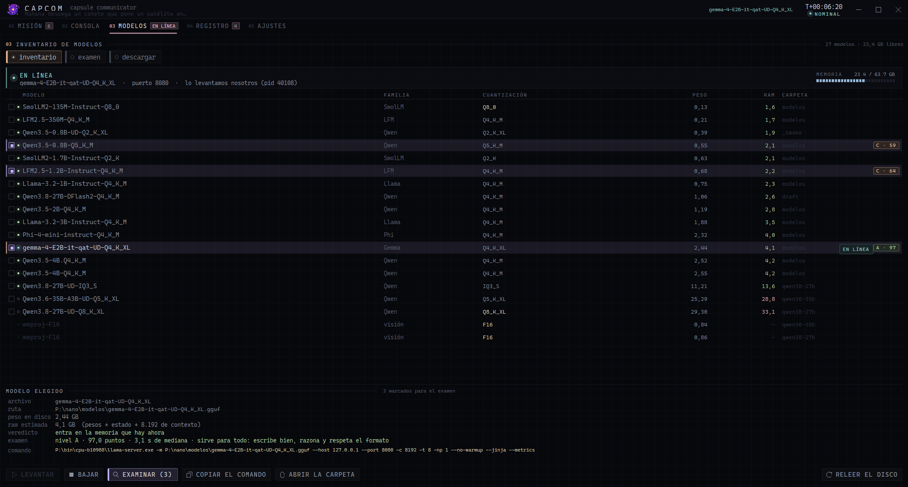
Task: Open the 02 CONSOLA tab
Action: click(81, 26)
